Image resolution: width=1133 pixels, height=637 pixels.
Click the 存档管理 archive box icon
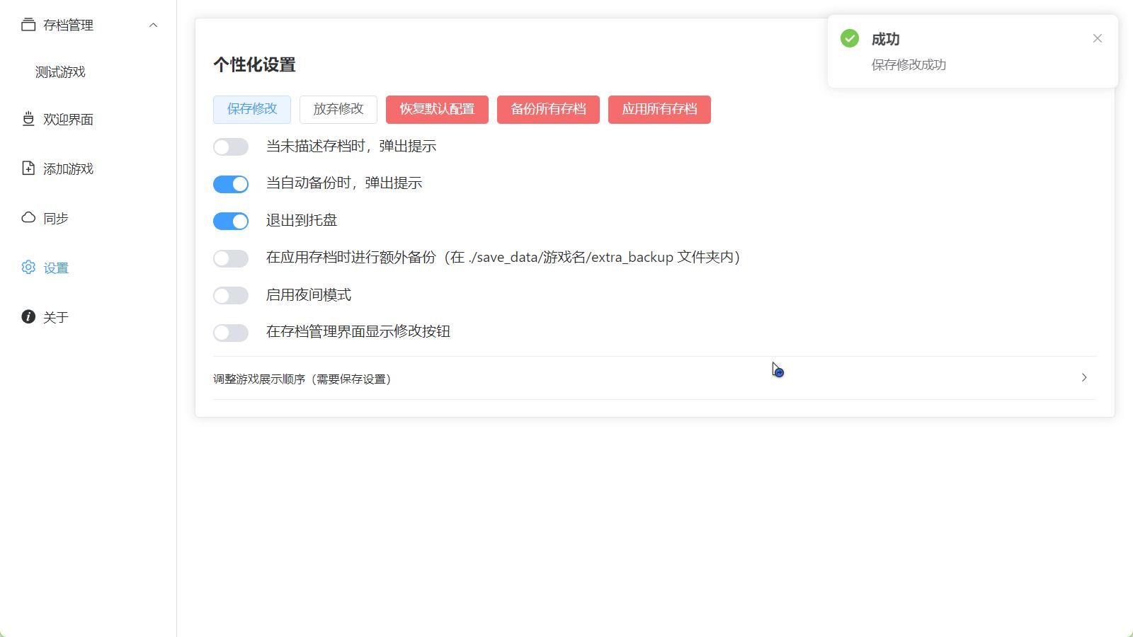(x=27, y=24)
